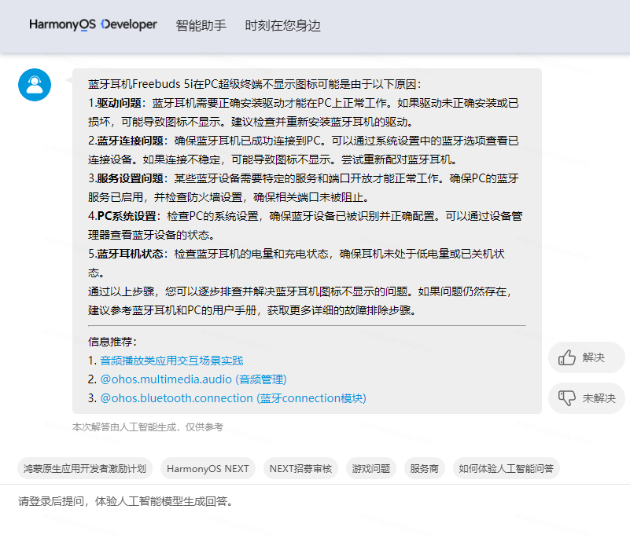Click the first answer line about Freebuds 5i
Screen dimensions: 630x542
pos(255,84)
